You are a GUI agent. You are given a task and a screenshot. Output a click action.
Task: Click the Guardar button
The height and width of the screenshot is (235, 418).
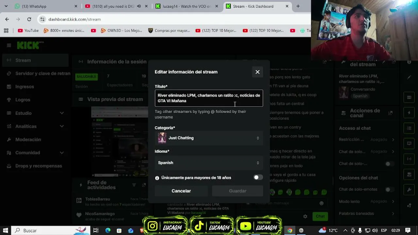(237, 191)
